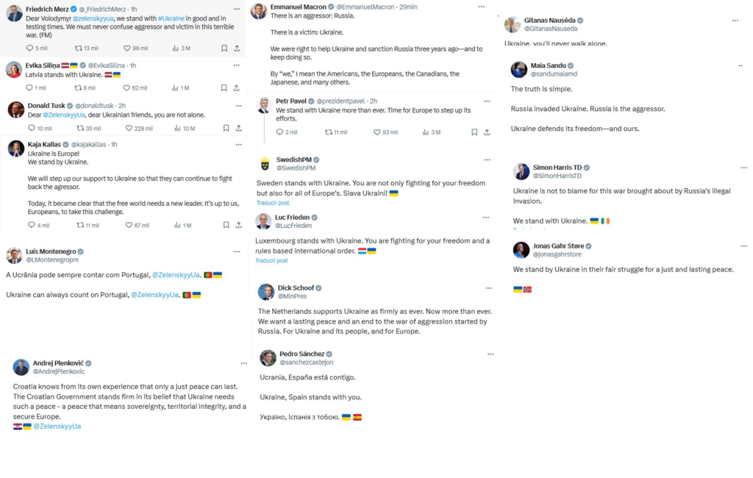Open view stats on Evika Siliņa's tweet

[176, 88]
